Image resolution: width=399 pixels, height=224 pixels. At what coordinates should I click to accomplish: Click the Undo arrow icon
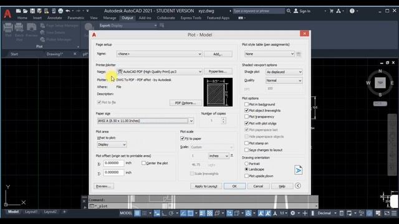click(x=68, y=11)
